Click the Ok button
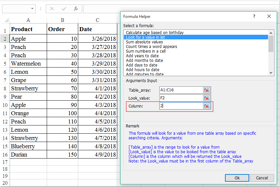 pos(237,178)
